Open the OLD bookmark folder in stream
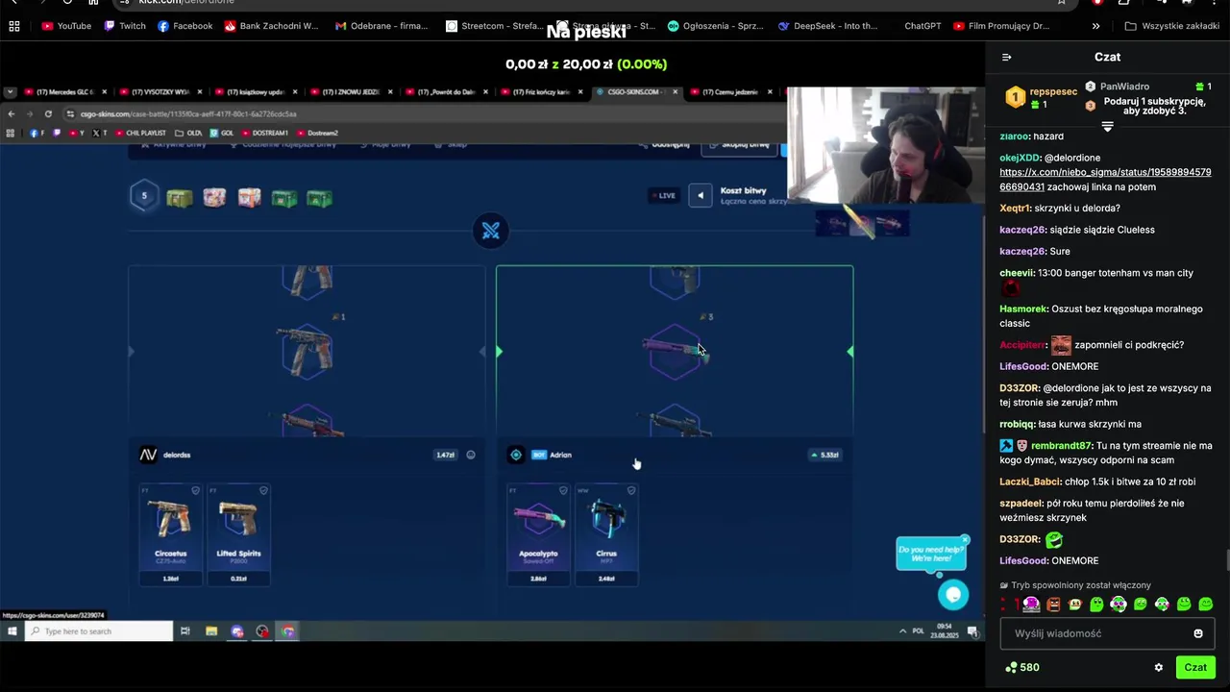 [x=188, y=133]
